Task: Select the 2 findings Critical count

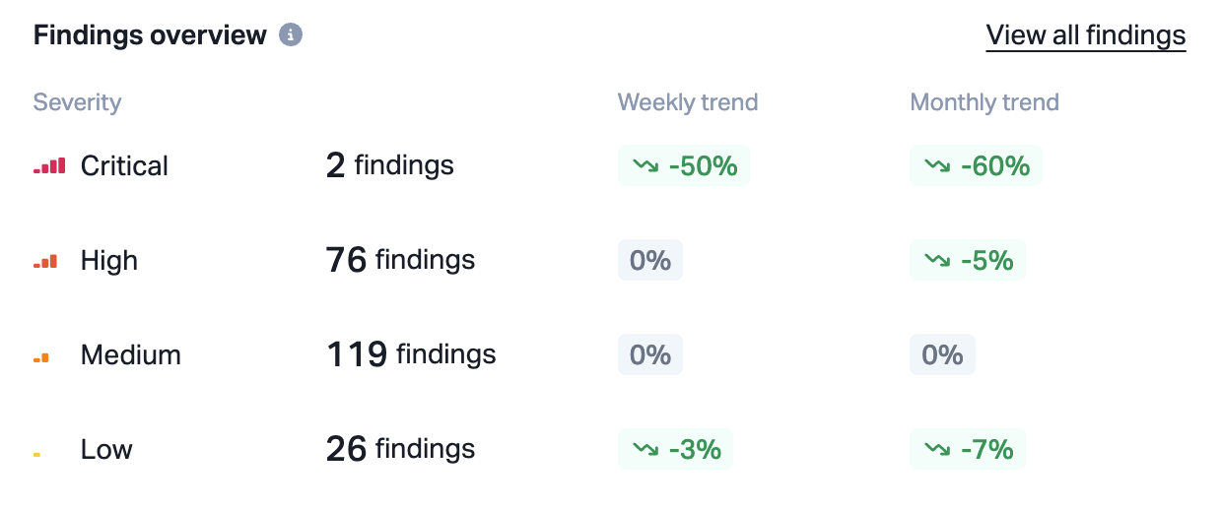Action: pyautogui.click(x=389, y=165)
